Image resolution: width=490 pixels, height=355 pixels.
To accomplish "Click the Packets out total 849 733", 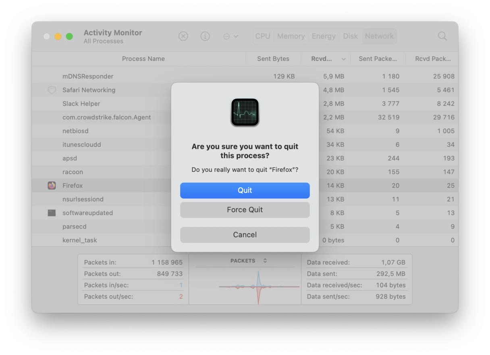I will [170, 274].
